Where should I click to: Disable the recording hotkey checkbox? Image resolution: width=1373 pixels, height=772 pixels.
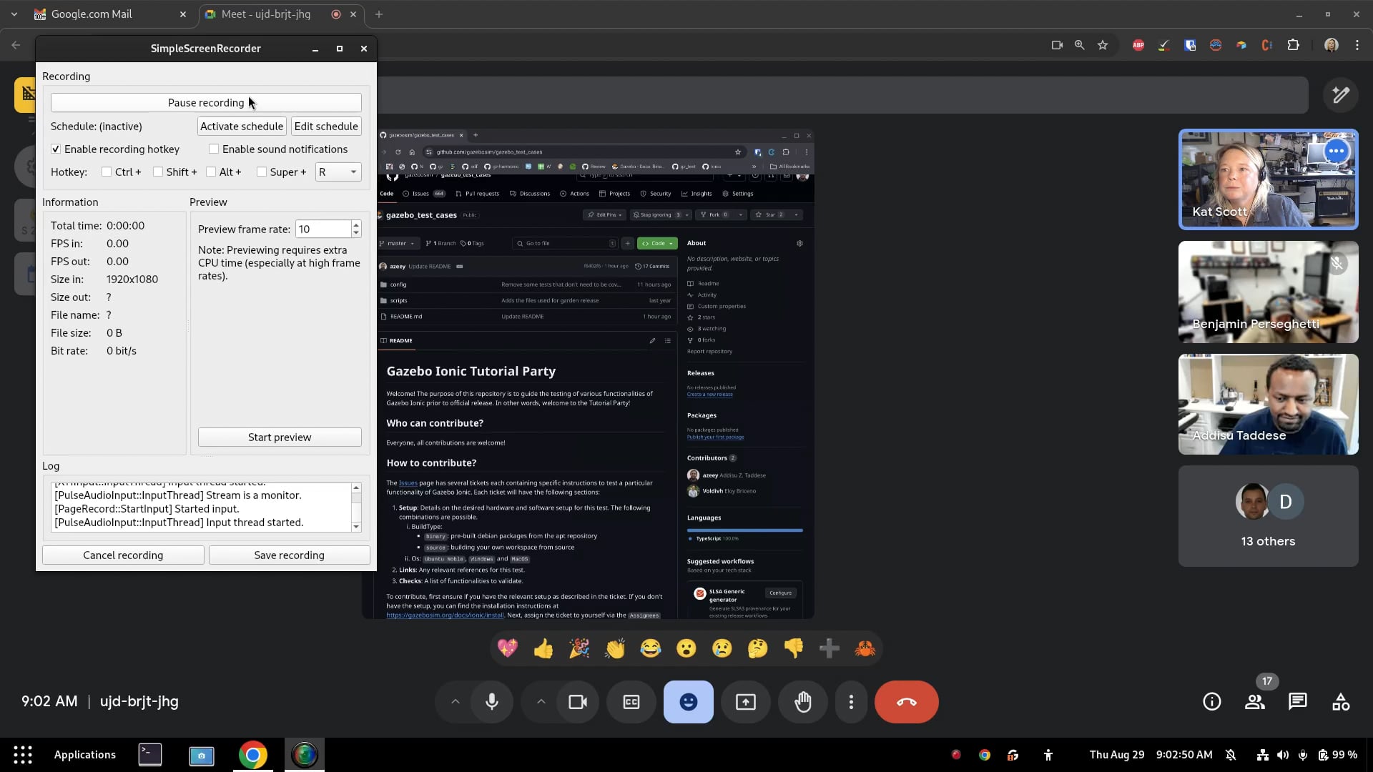coord(56,149)
